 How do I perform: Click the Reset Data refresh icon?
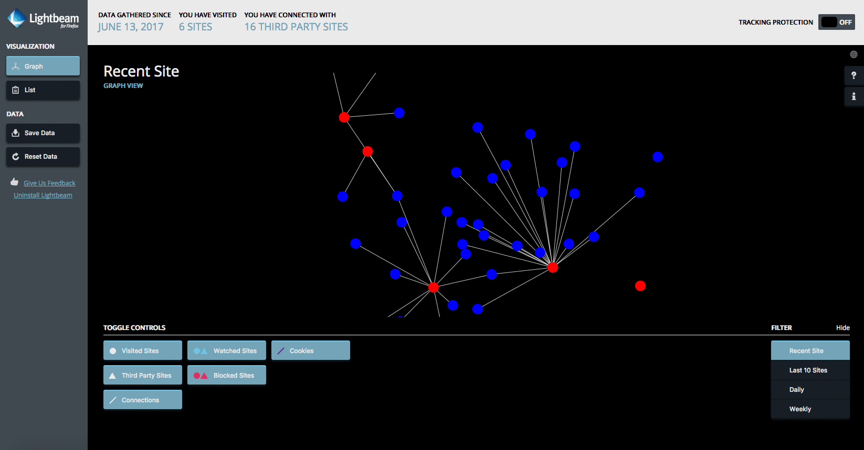[16, 157]
